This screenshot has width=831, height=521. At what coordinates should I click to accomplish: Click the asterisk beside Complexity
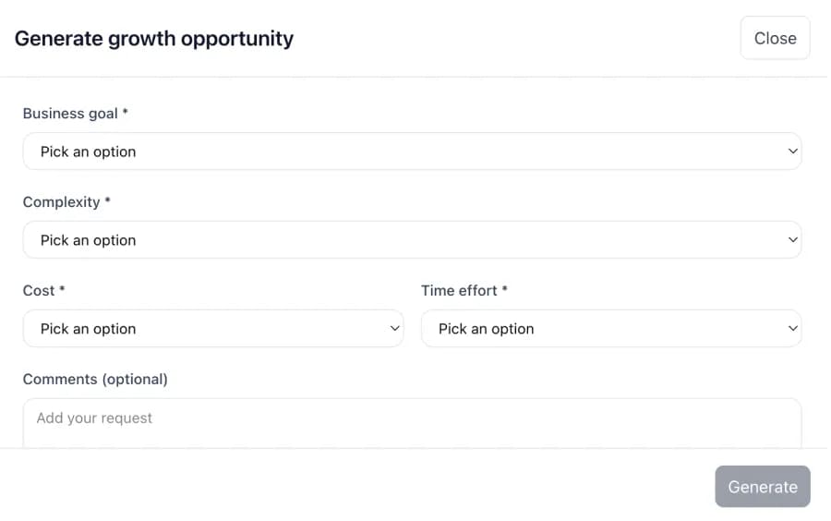(107, 201)
